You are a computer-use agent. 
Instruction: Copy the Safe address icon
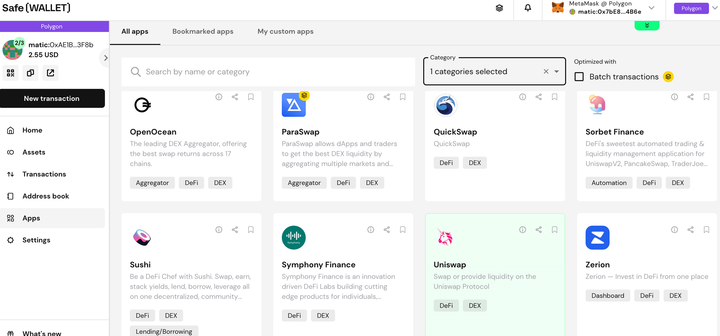click(30, 73)
